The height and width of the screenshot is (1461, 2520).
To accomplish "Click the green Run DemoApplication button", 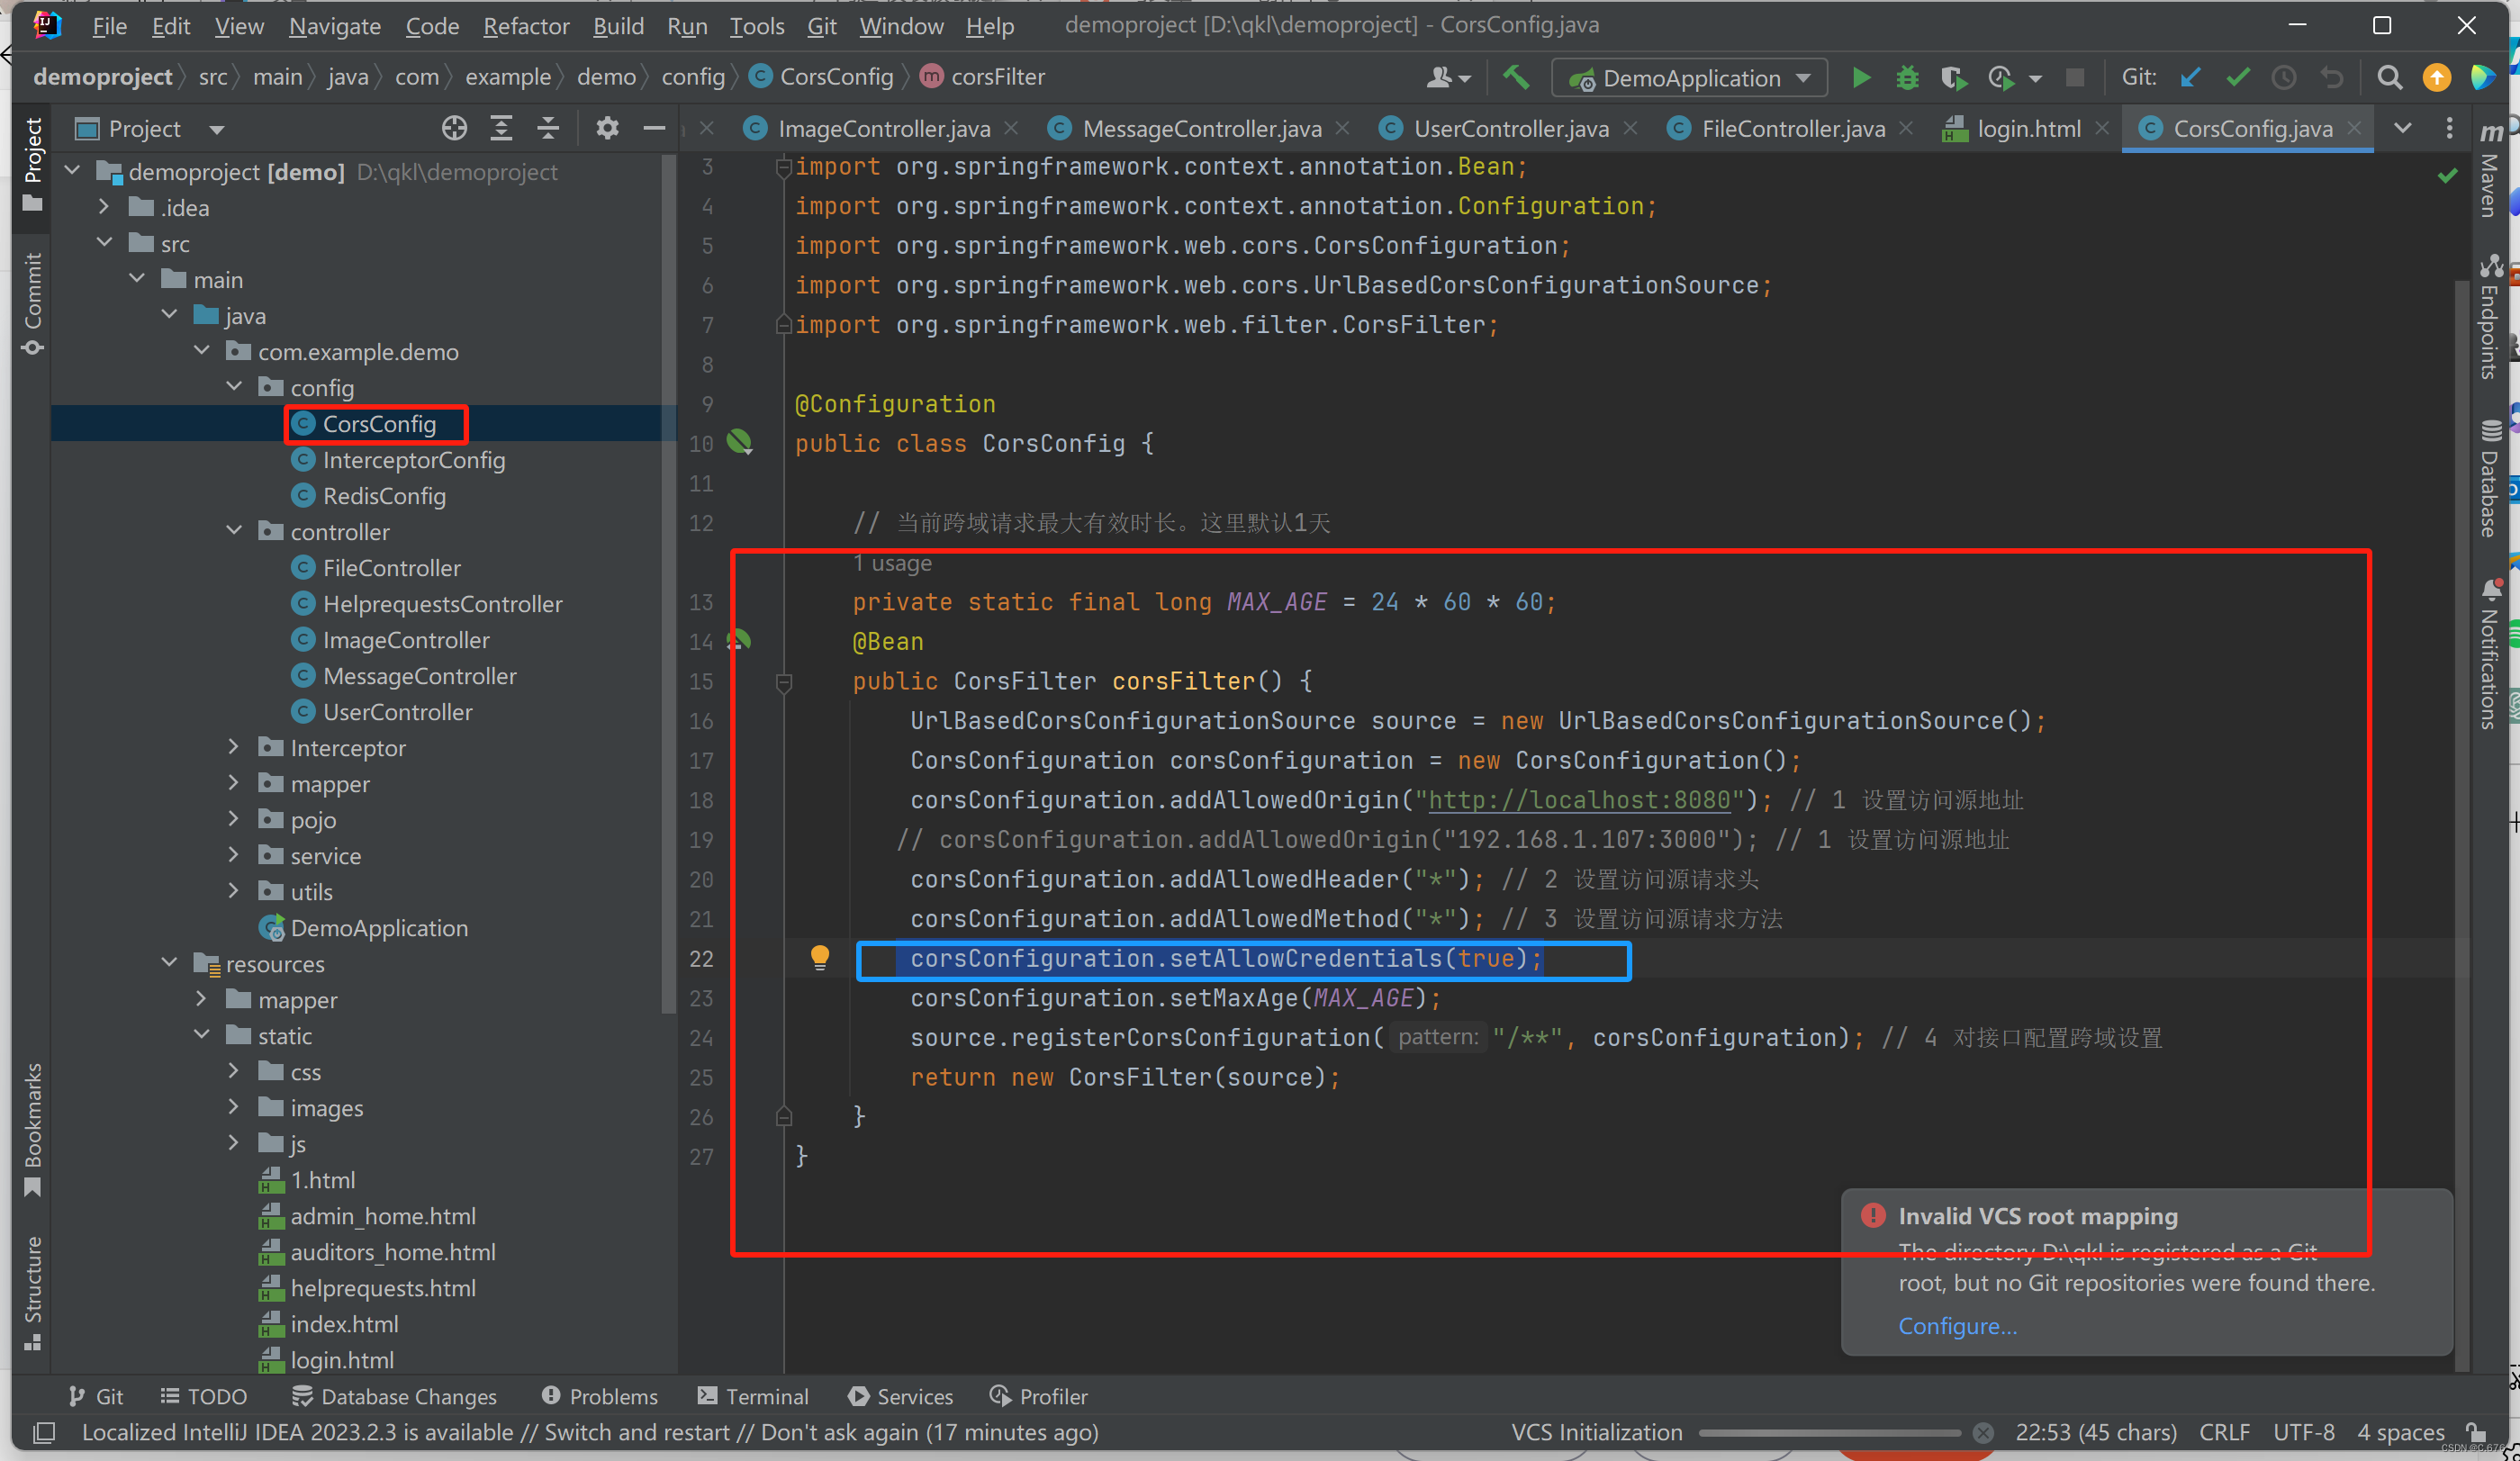I will pos(1860,78).
